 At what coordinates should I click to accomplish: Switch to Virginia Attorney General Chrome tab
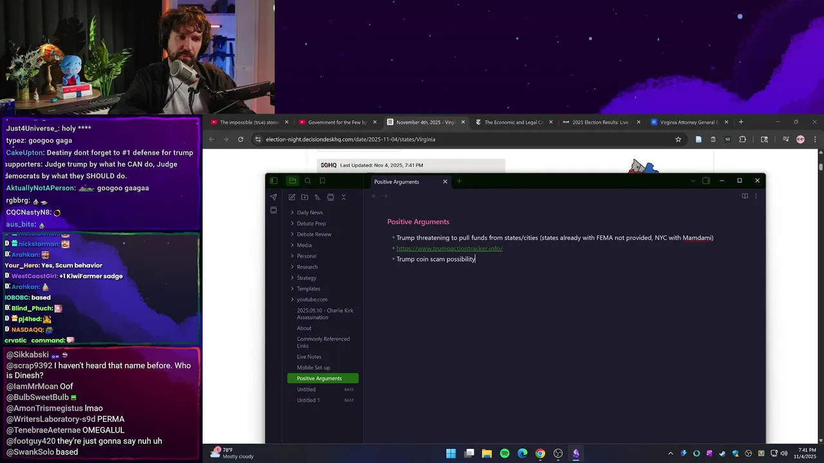tap(689, 122)
